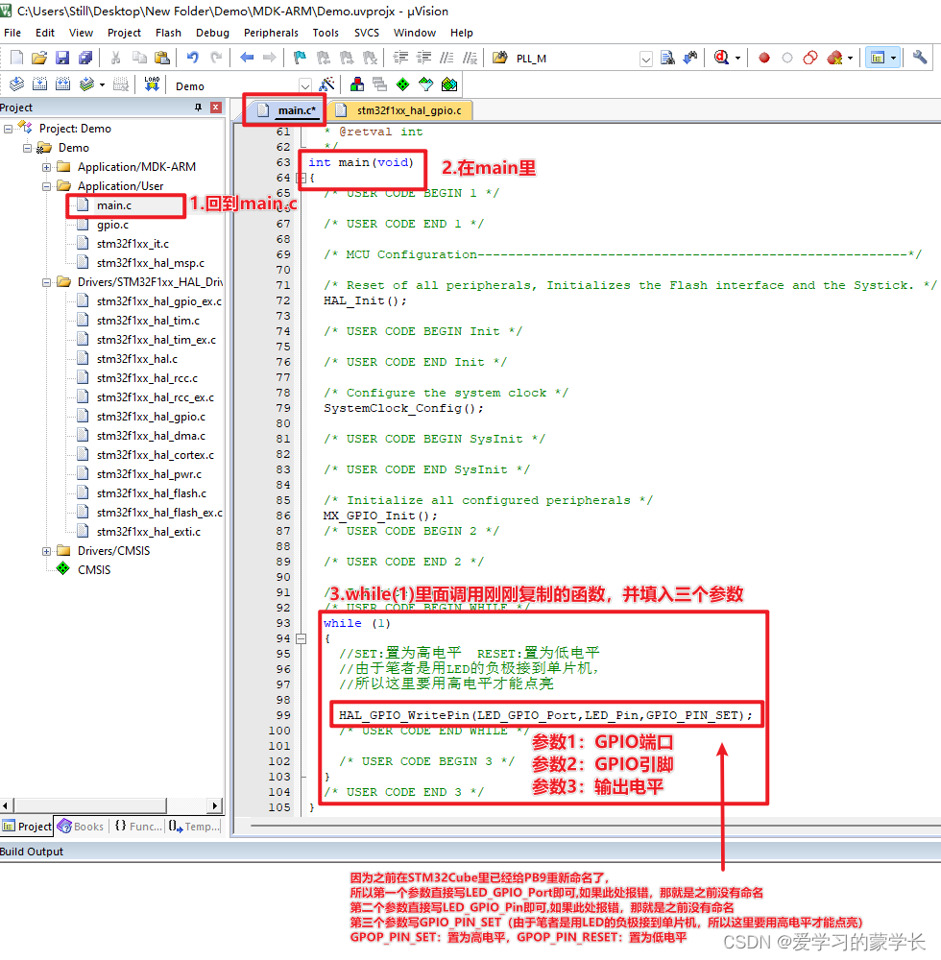Expand the Drivers/CMSIS folder
This screenshot has height=960, width=941.
pos(46,551)
